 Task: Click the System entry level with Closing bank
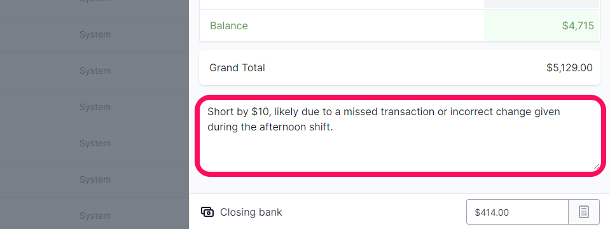coord(95,216)
